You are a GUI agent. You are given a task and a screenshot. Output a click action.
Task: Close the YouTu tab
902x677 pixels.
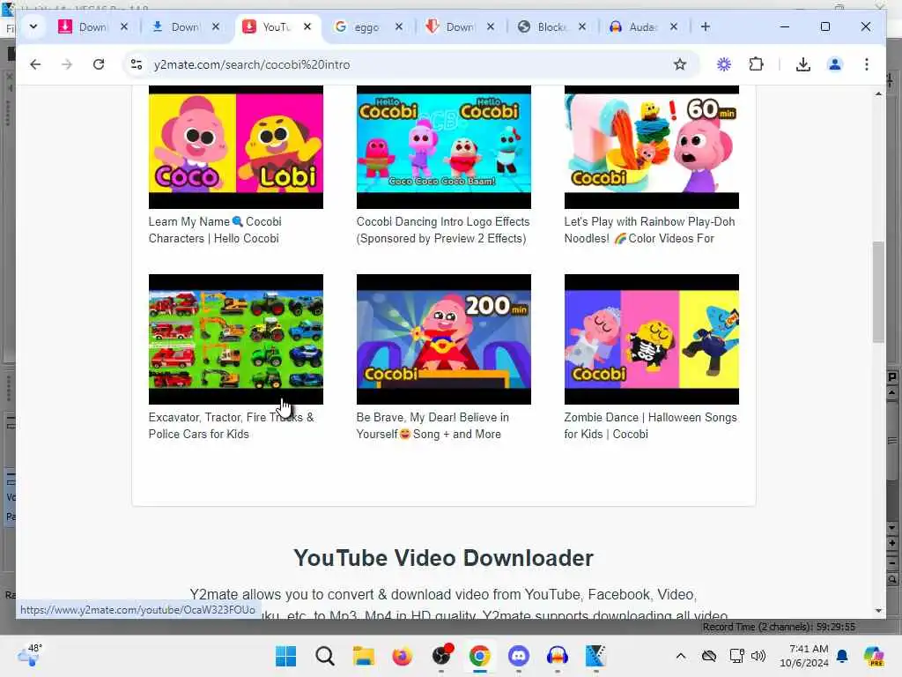pyautogui.click(x=307, y=27)
